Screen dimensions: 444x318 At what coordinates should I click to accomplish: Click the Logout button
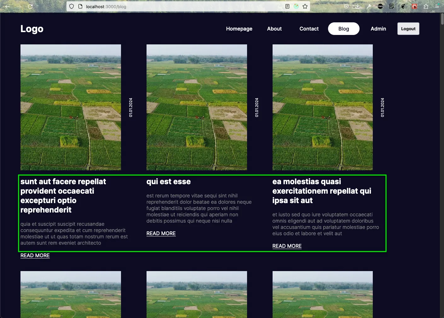[408, 29]
